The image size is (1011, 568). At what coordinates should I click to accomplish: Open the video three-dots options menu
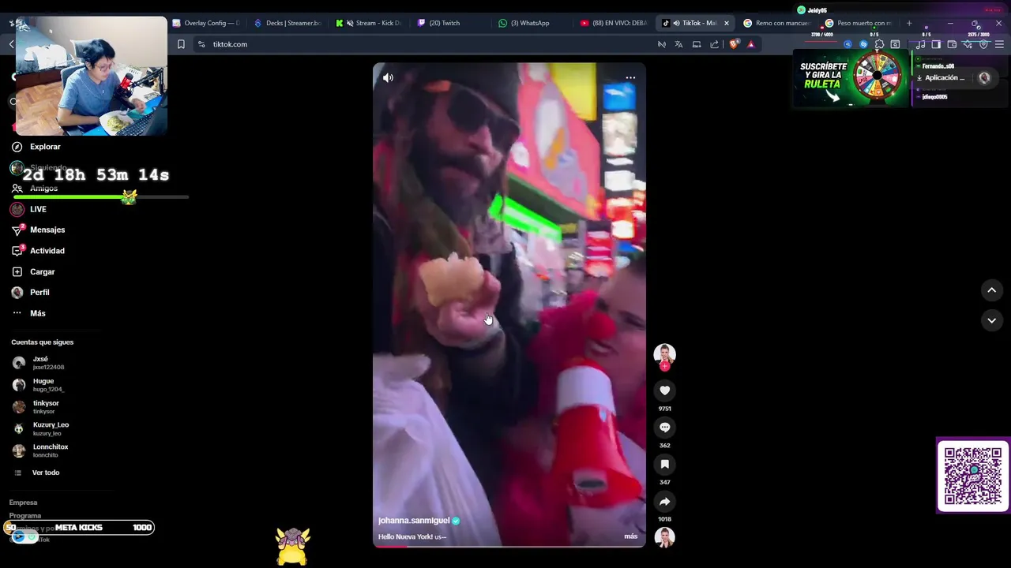(x=630, y=77)
